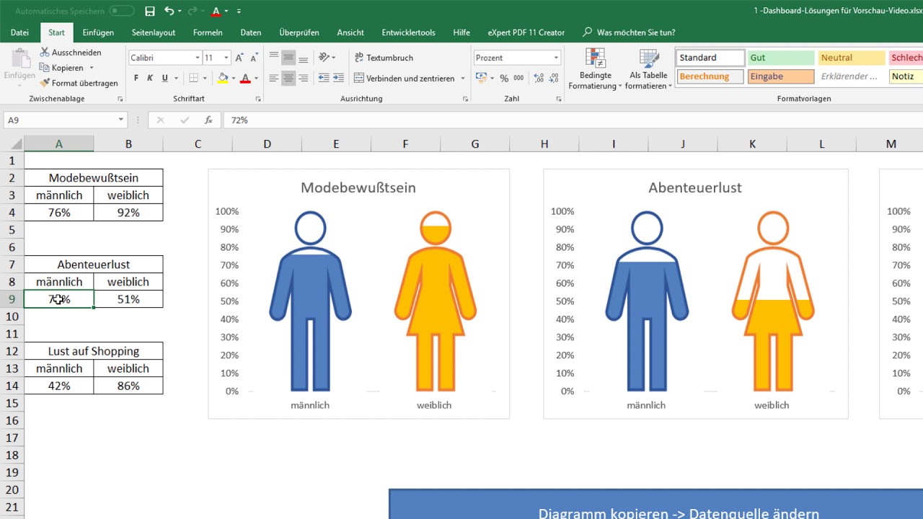This screenshot has height=519, width=923.
Task: Click the red font color A in the quick access toolbar
Action: 216,11
